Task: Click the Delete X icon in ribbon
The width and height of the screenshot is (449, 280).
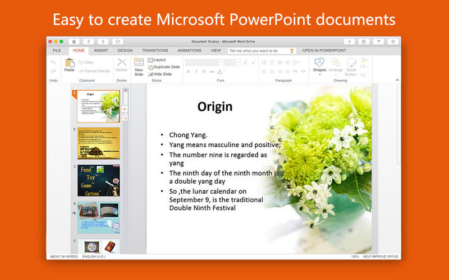Action: click(x=122, y=62)
